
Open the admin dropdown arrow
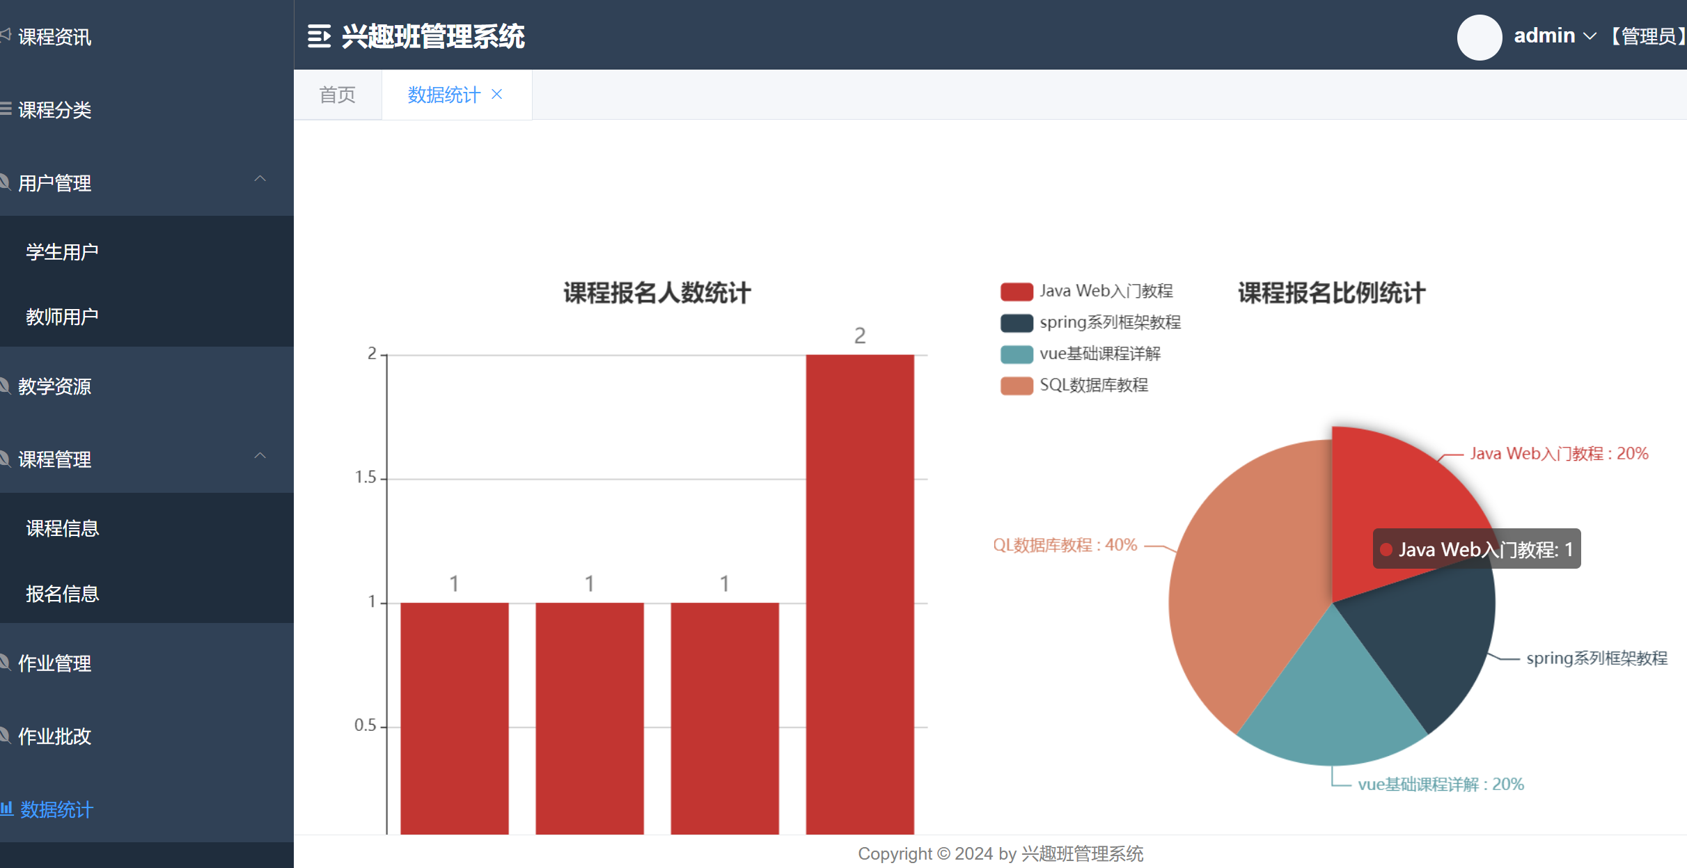(x=1592, y=35)
